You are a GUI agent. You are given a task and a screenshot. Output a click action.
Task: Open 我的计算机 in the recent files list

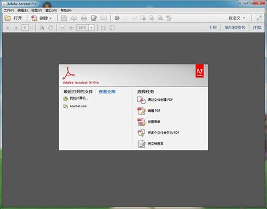click(x=76, y=98)
